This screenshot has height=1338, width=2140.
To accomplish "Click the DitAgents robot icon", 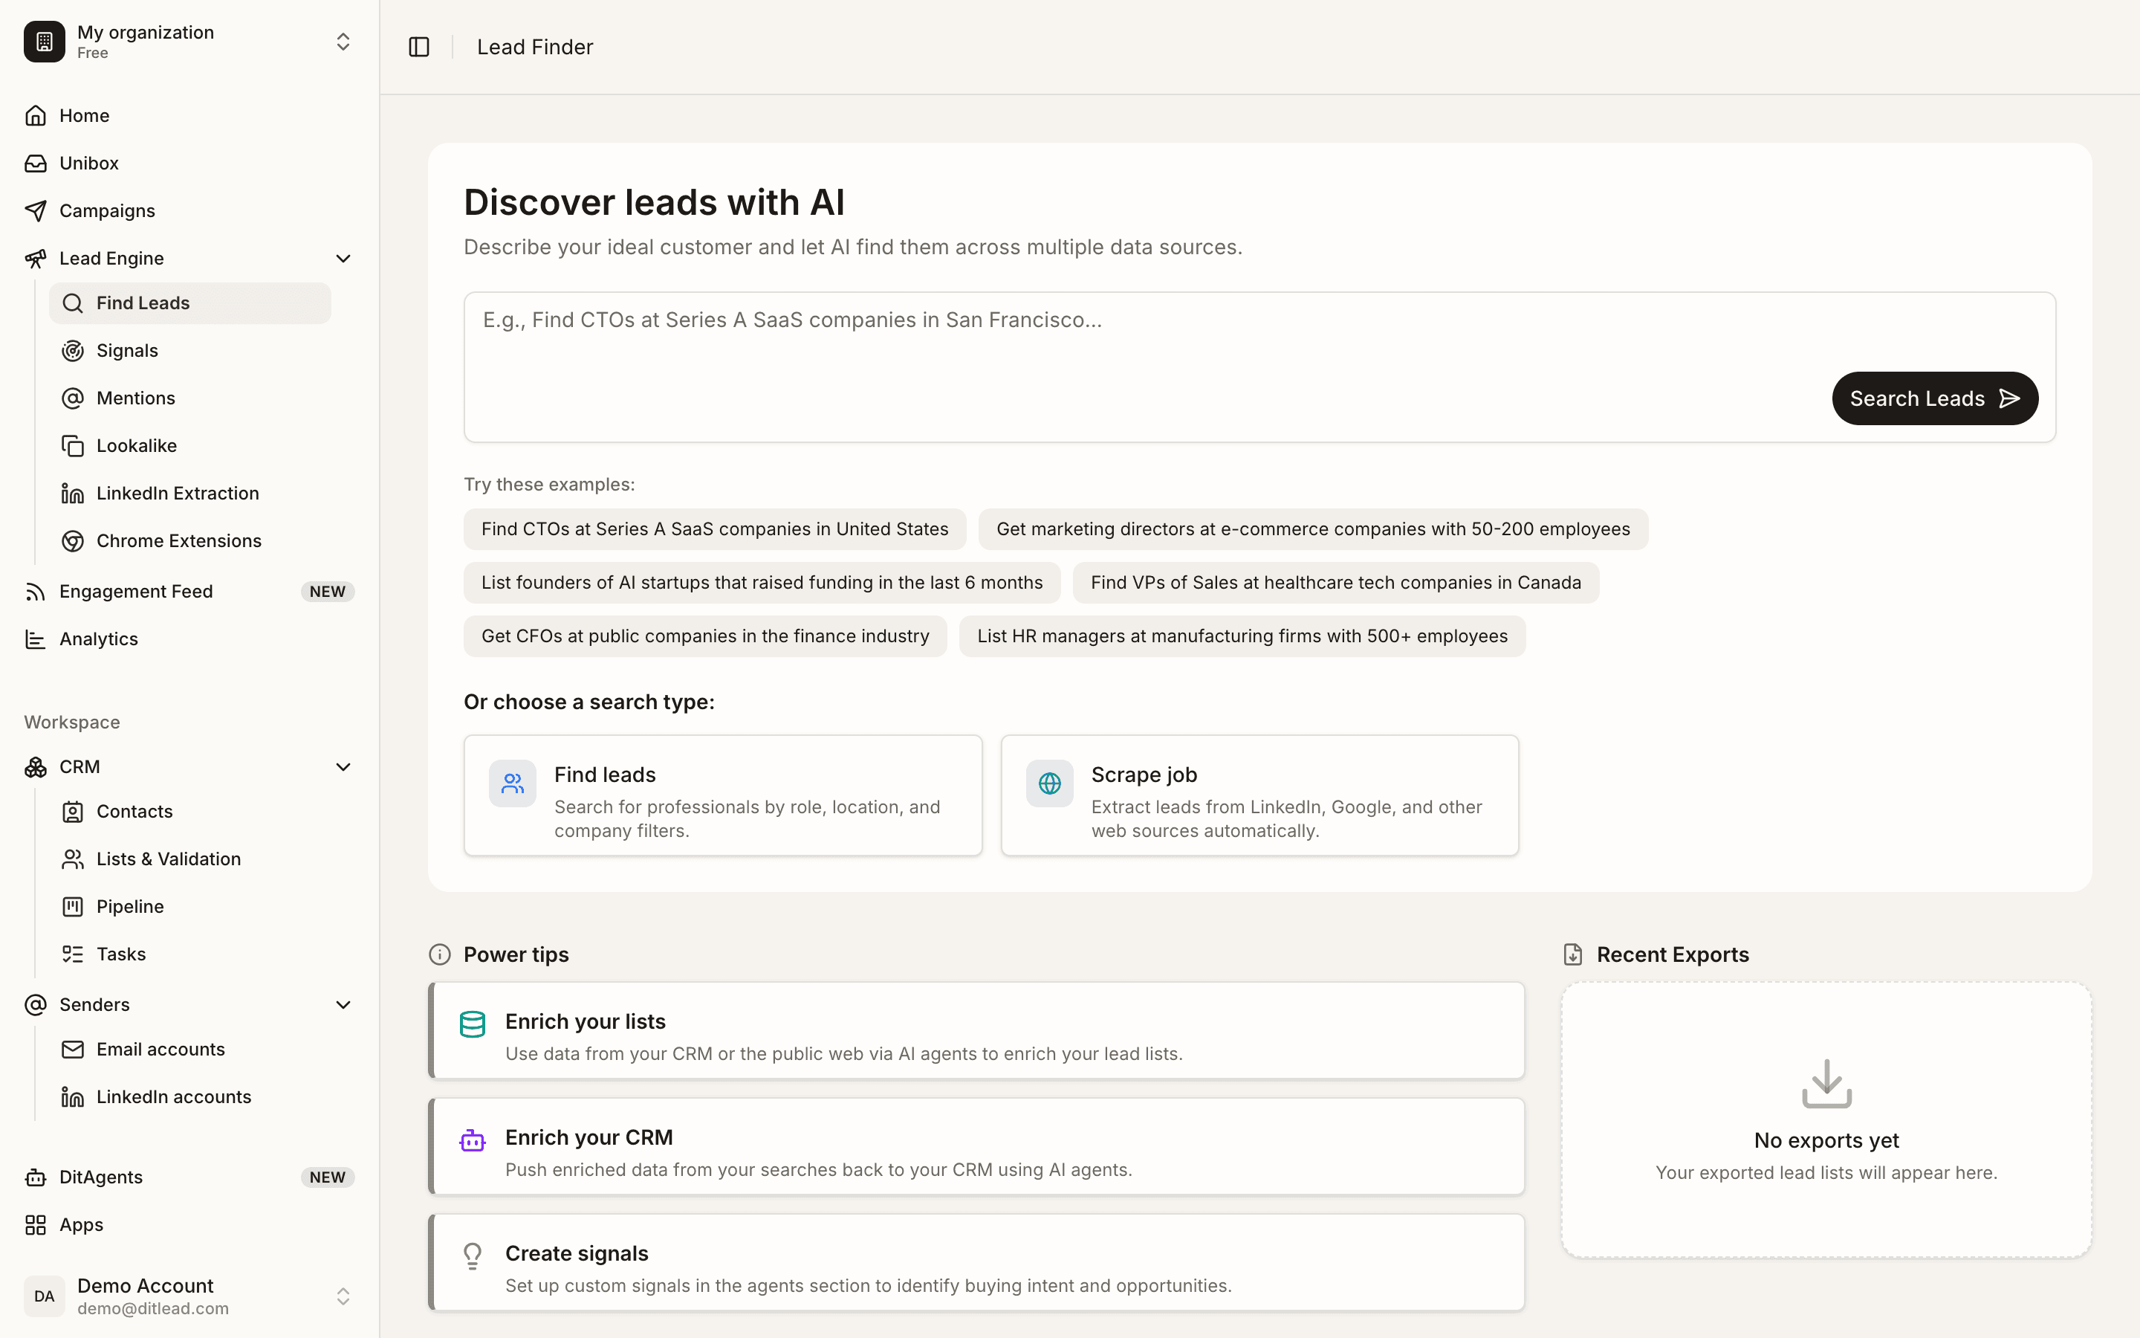I will [x=36, y=1178].
